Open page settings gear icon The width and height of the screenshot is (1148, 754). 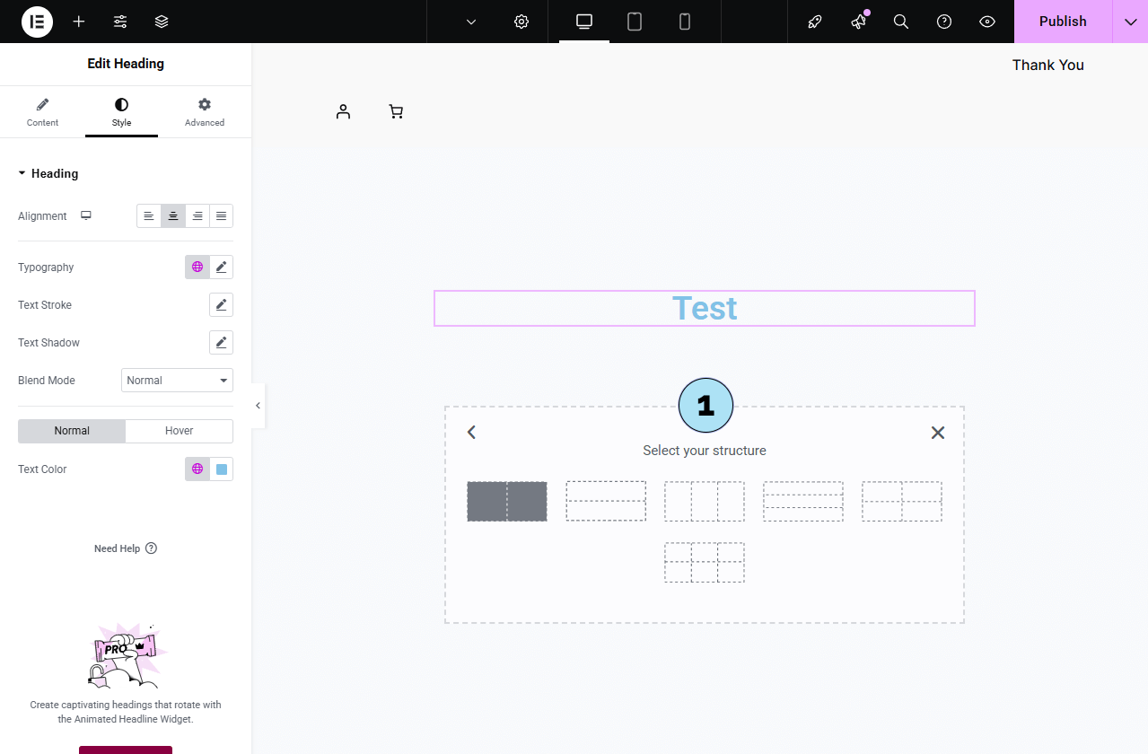click(521, 22)
